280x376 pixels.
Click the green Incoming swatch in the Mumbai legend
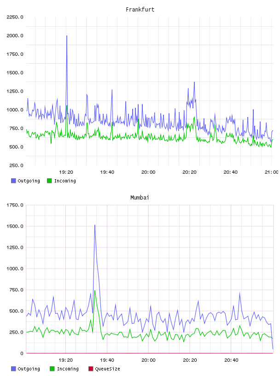click(x=52, y=369)
